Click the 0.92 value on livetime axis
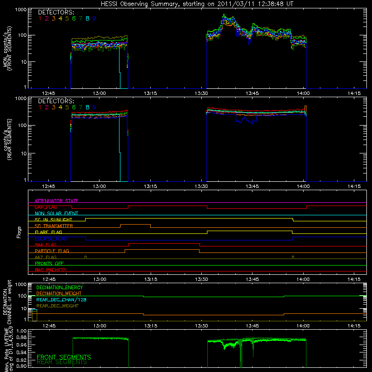Image resolution: width=372 pixels, height=372 pixels. [x=21, y=361]
